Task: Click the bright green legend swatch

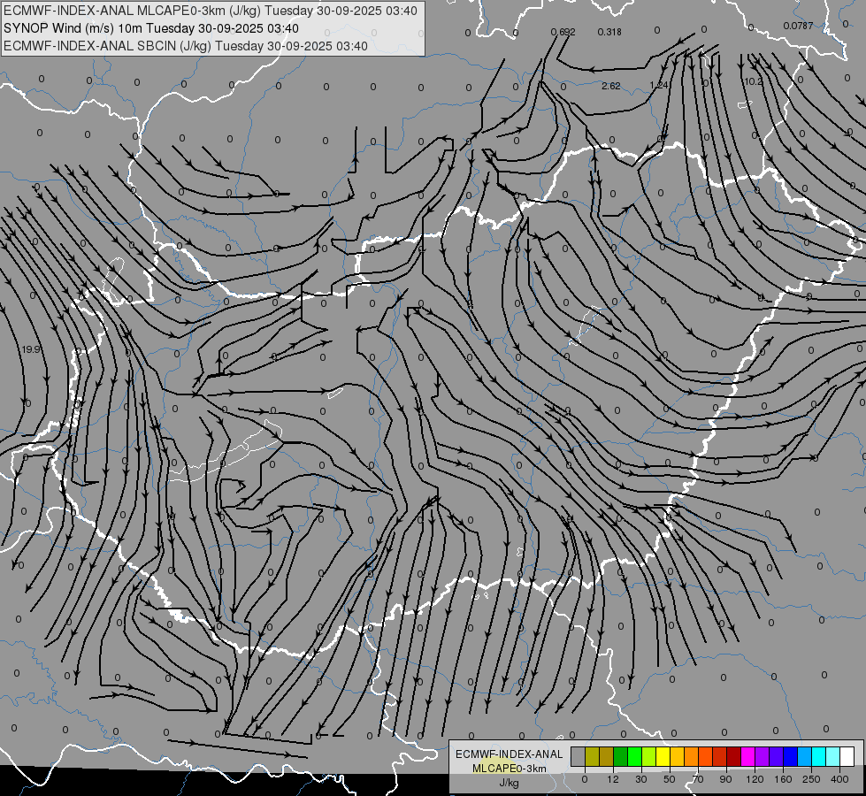Action: point(634,756)
